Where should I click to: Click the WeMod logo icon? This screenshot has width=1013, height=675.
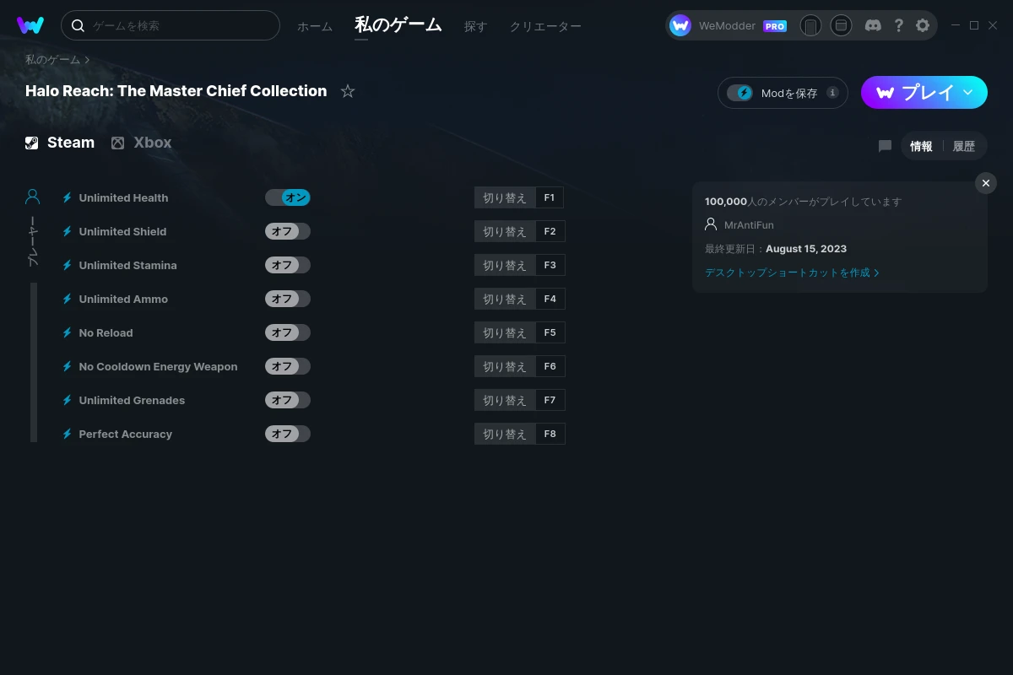[30, 25]
